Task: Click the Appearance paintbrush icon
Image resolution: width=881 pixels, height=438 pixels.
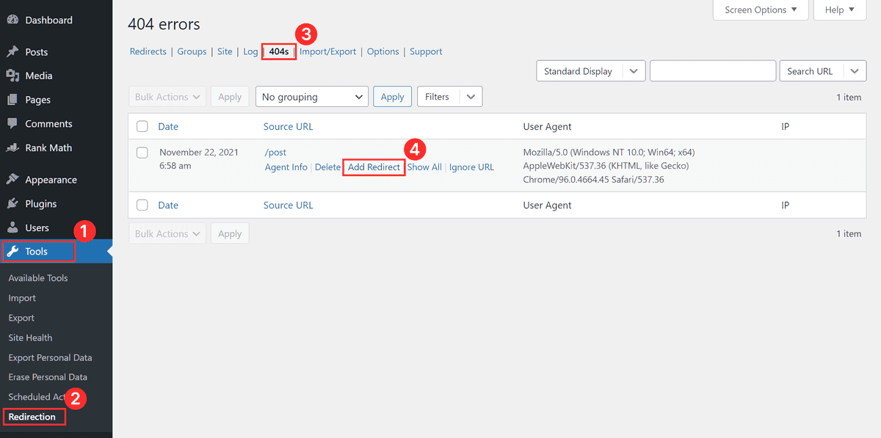Action: pyautogui.click(x=12, y=180)
